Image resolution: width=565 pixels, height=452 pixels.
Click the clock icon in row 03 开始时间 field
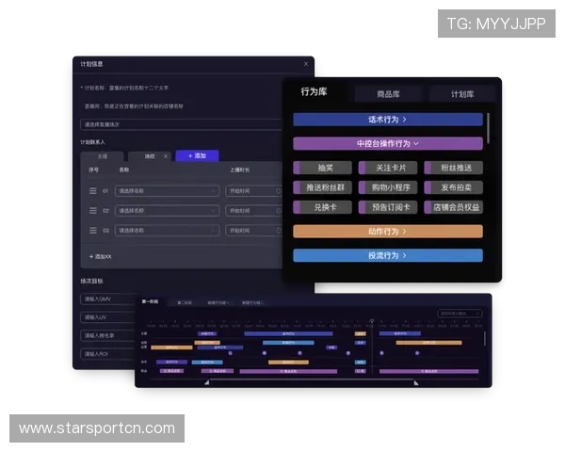pyautogui.click(x=279, y=230)
